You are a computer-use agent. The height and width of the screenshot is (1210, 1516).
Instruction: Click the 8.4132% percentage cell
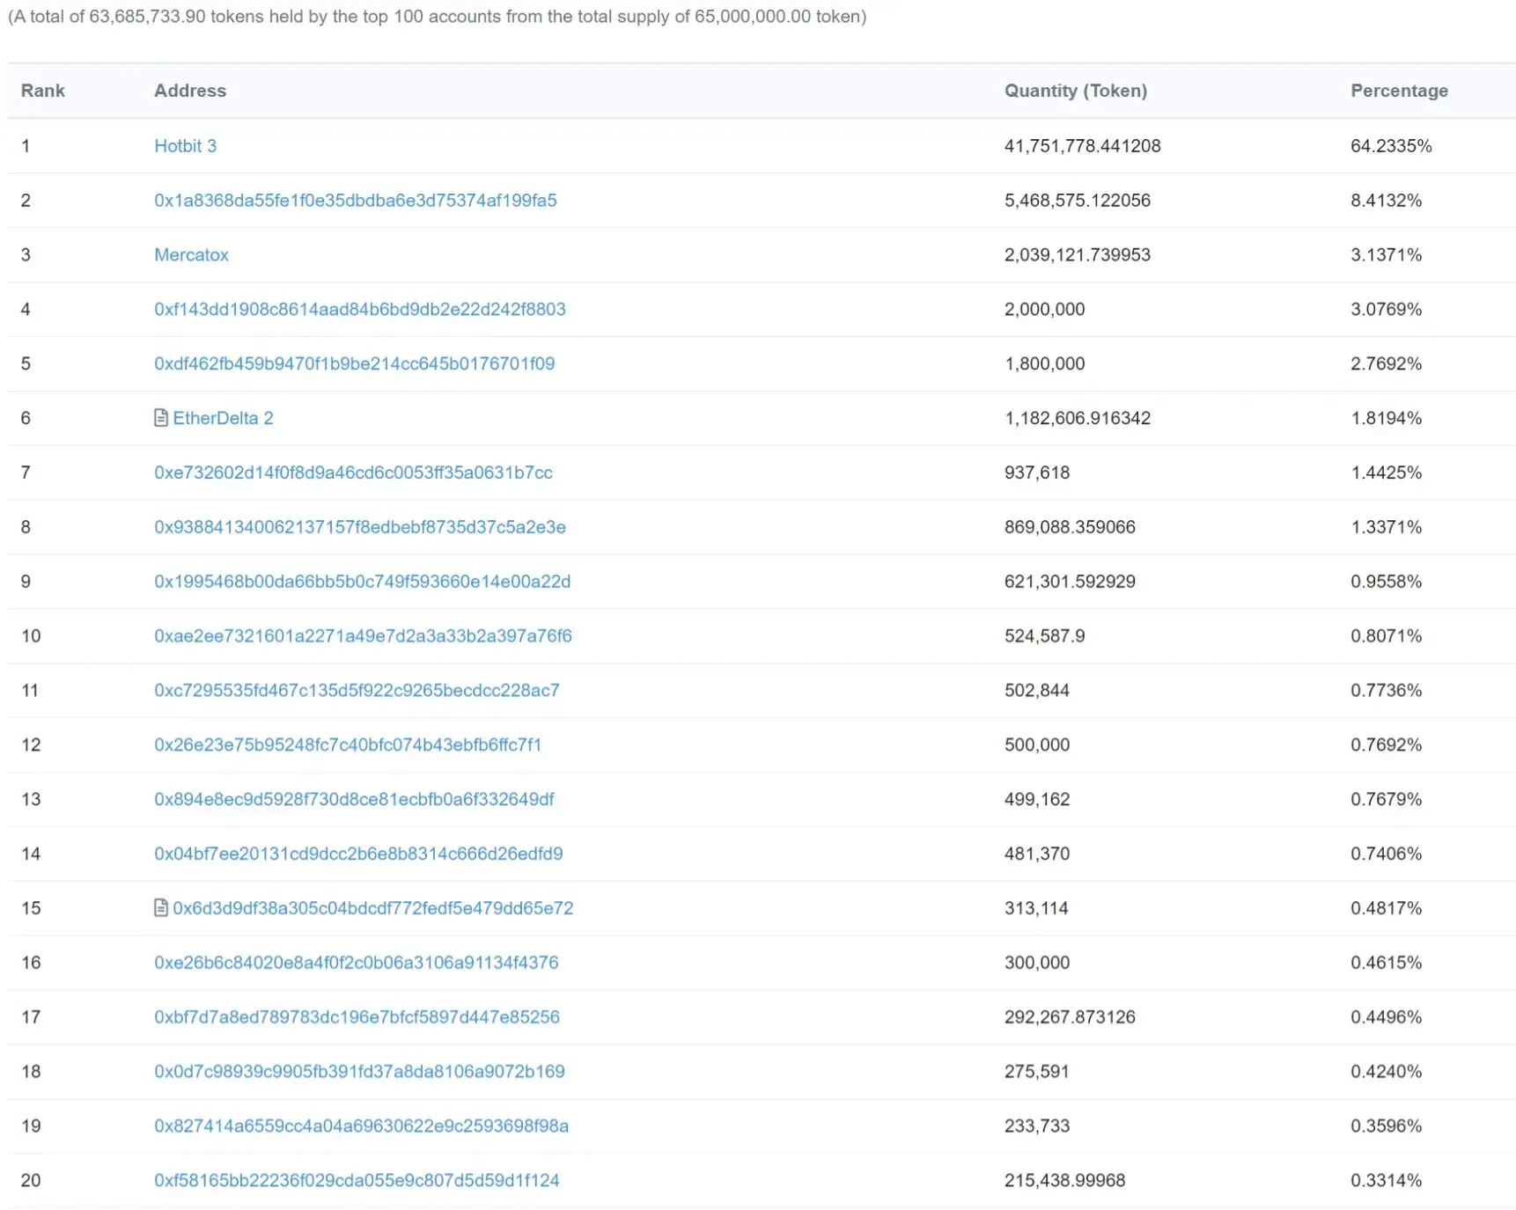(x=1387, y=201)
